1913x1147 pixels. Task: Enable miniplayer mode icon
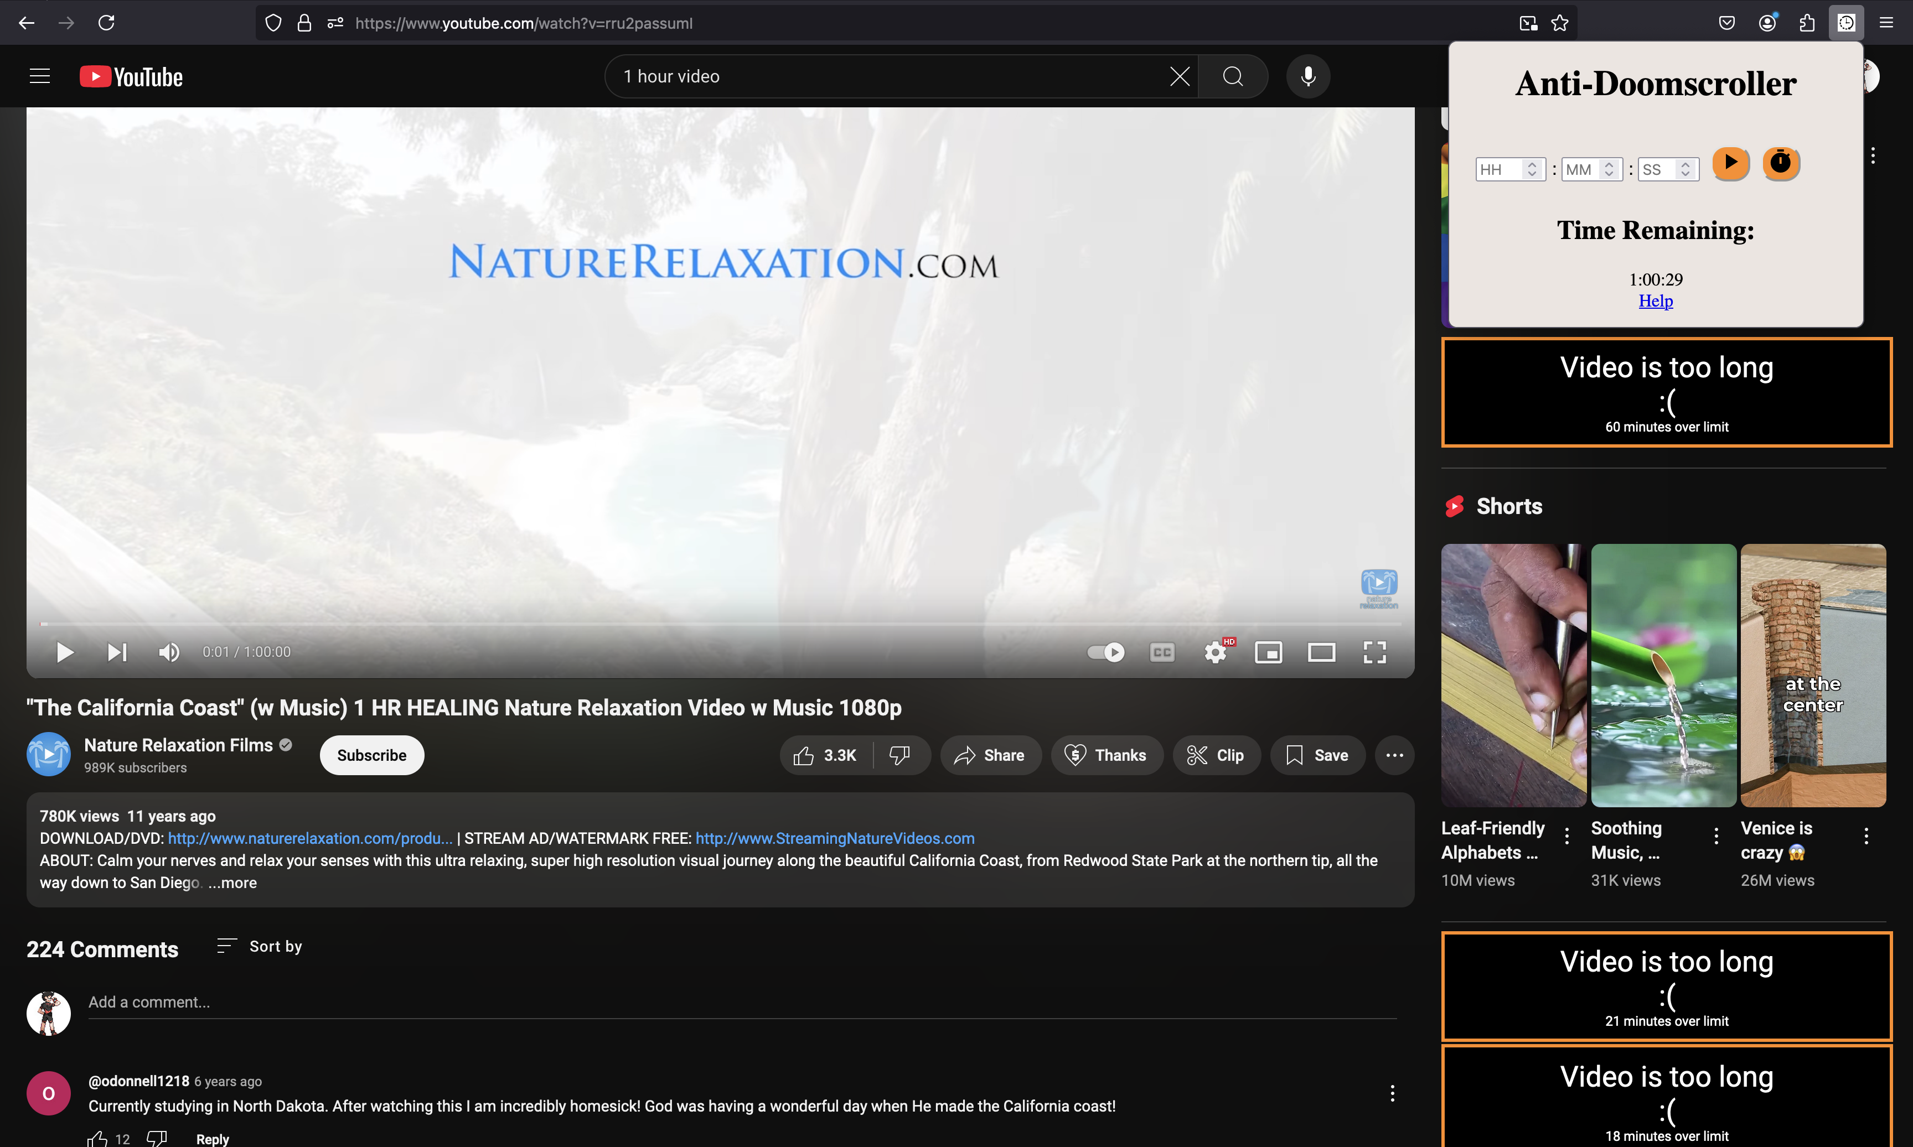(1268, 653)
